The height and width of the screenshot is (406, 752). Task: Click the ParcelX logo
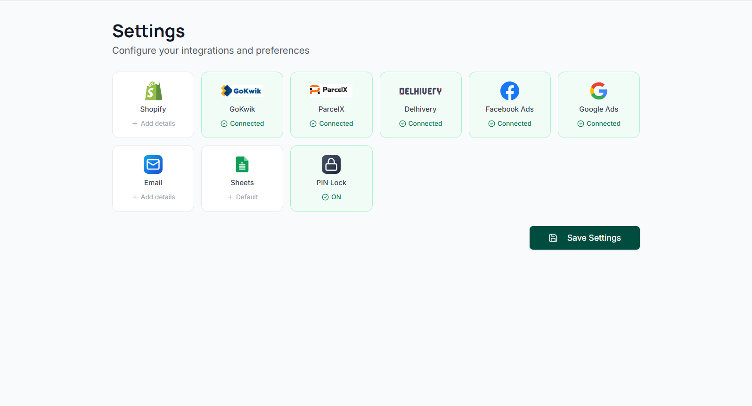(x=331, y=90)
